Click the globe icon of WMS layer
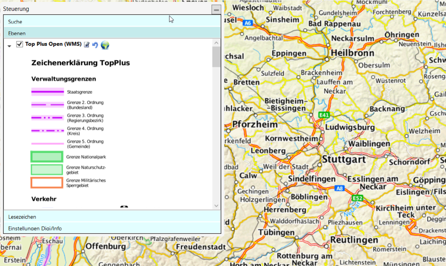This screenshot has height=266, width=446. pos(105,45)
